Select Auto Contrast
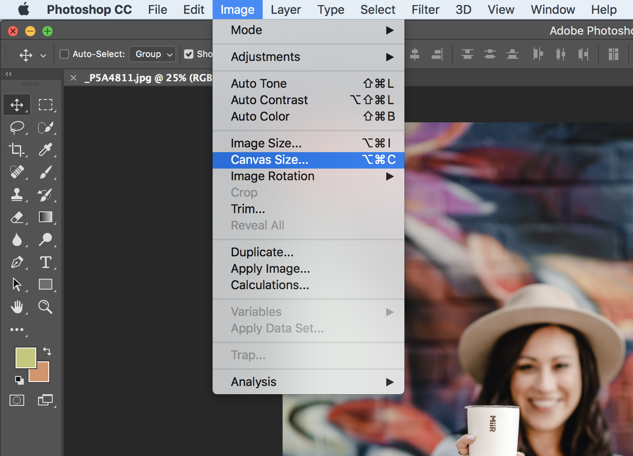Screen dimensions: 633x456 [x=309, y=100]
